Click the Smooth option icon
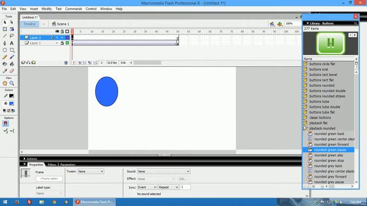Image resolution: width=367 pixels, height=206 pixels. click(6, 131)
